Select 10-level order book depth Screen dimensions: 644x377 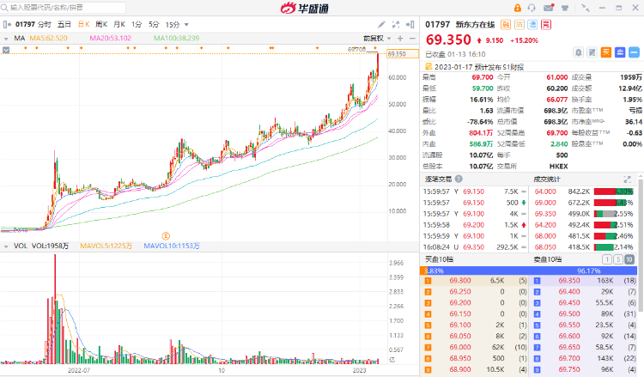point(629,259)
